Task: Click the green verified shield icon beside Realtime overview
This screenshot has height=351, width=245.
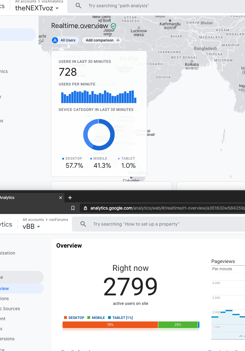Action: [113, 26]
